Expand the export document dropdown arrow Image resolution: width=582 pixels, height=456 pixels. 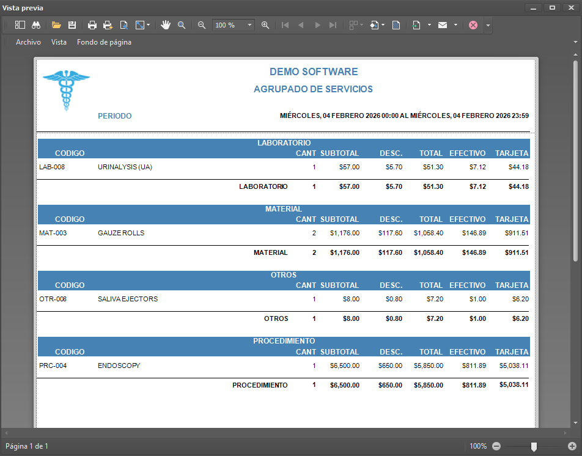429,25
